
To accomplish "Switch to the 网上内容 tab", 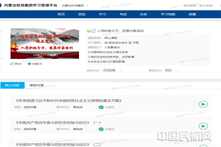I will coord(13,85).
